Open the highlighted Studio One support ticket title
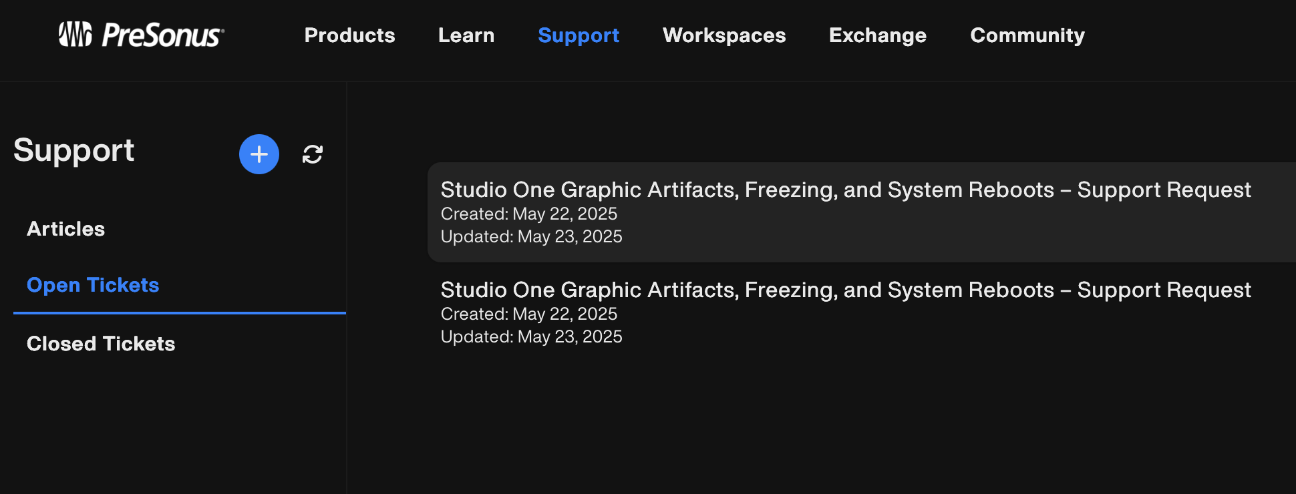 click(x=846, y=190)
